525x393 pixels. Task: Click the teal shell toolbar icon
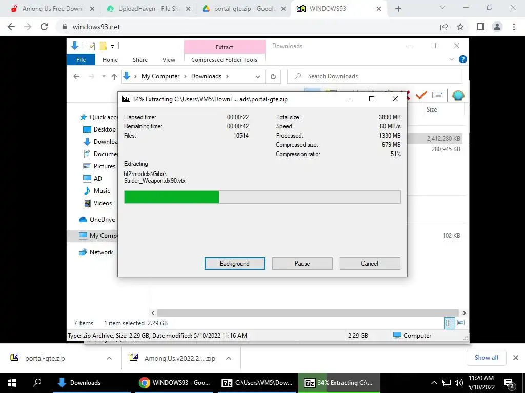click(458, 95)
